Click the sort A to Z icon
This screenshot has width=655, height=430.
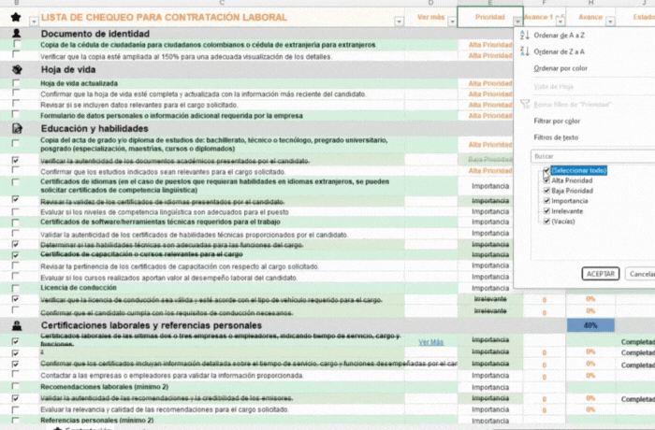point(525,36)
